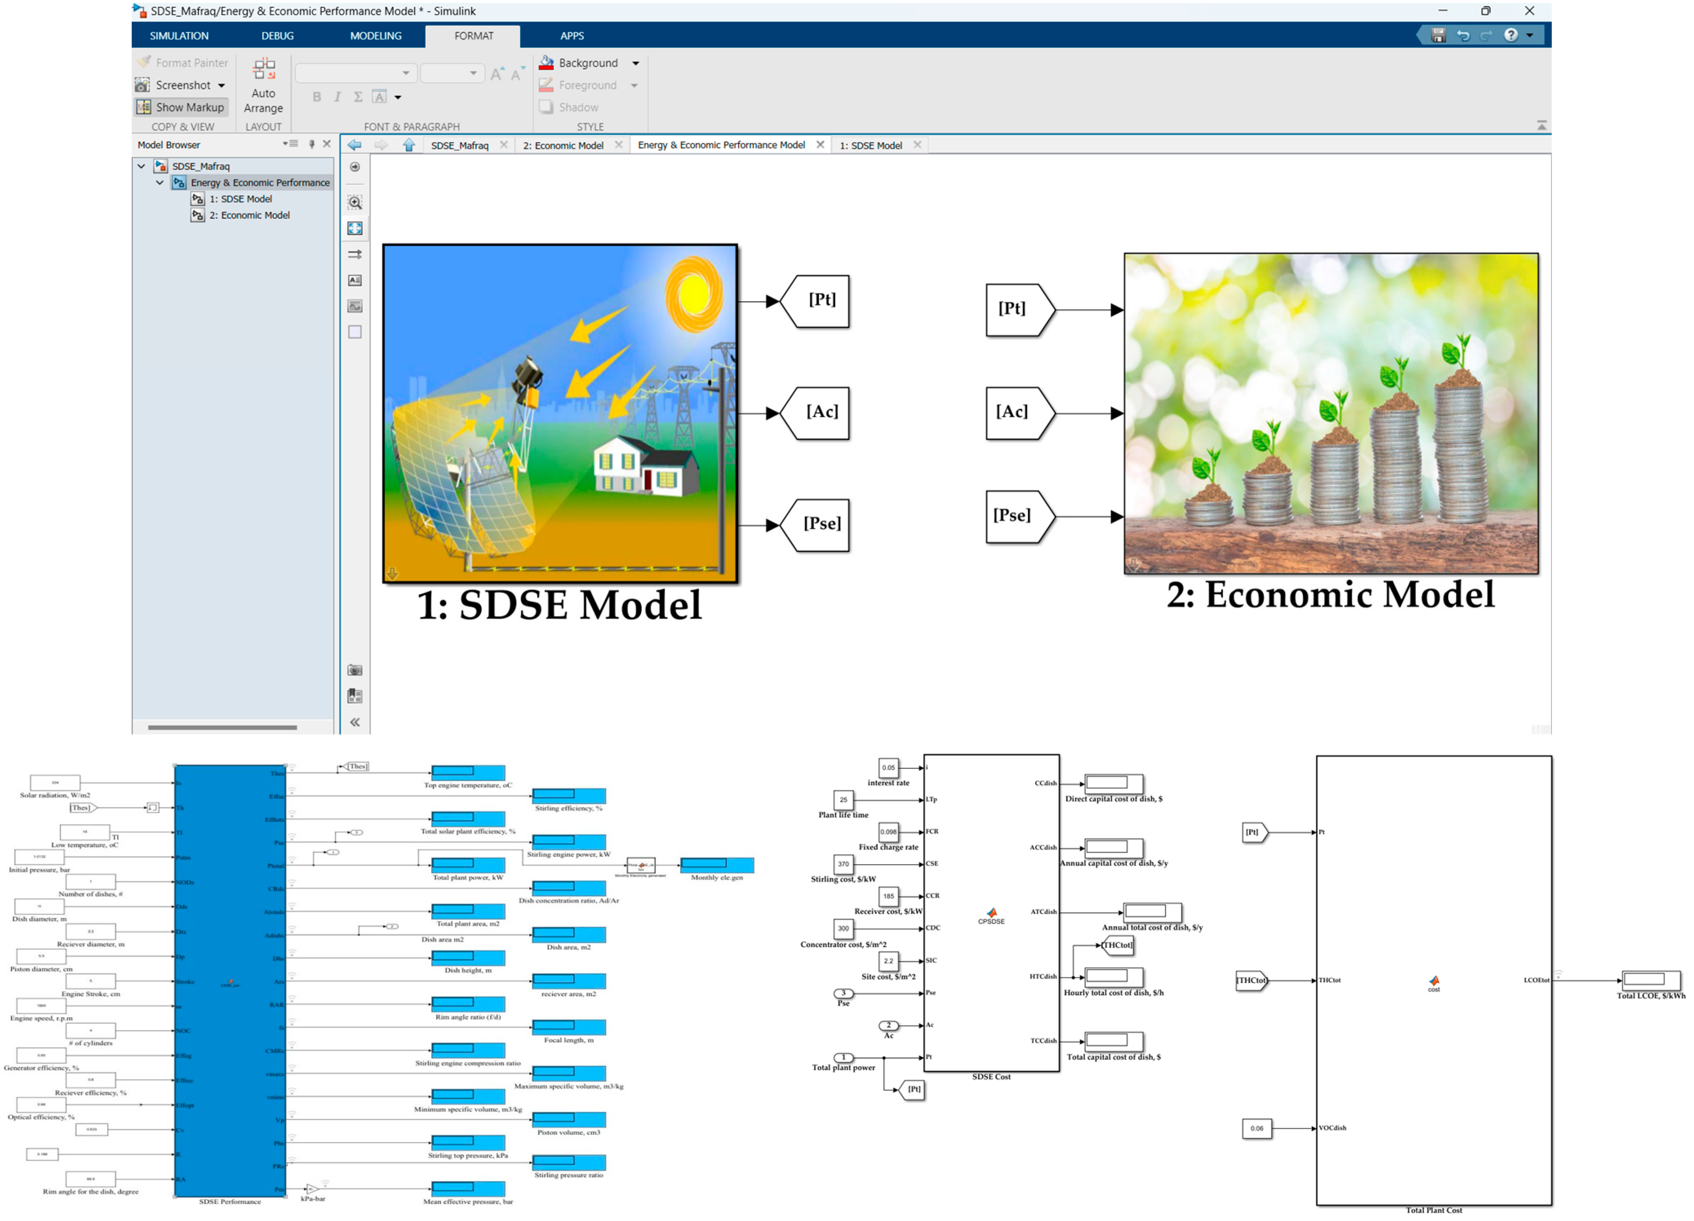Collapse the SDSE_Mafraq tree node
The height and width of the screenshot is (1221, 1694).
point(141,166)
